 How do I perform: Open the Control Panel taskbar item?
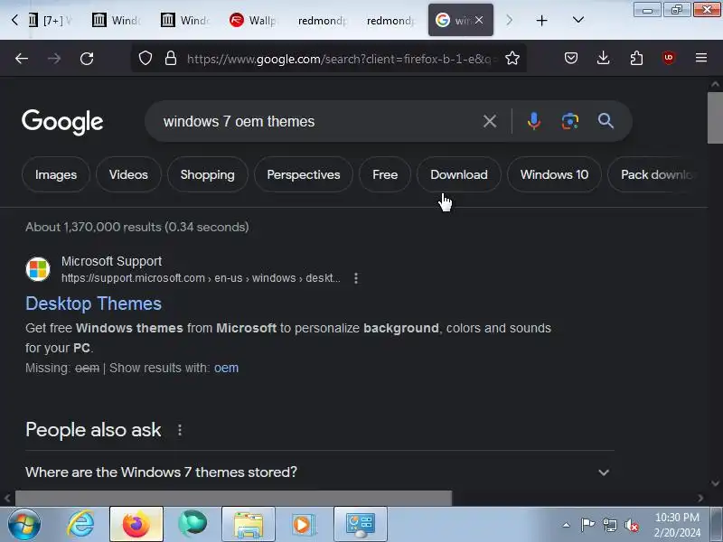361,525
